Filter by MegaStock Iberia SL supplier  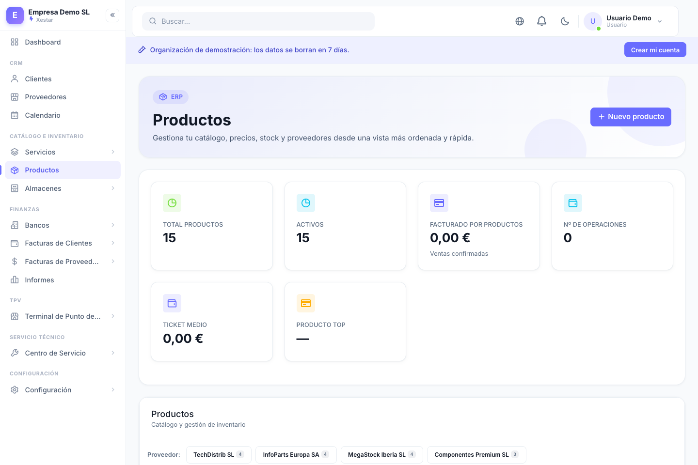coord(382,455)
